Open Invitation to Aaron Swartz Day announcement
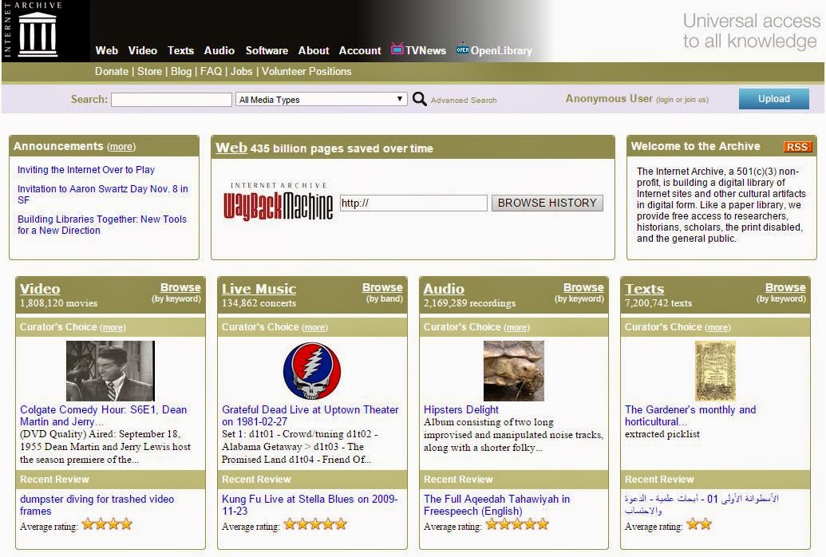The height and width of the screenshot is (557, 826). [x=103, y=195]
